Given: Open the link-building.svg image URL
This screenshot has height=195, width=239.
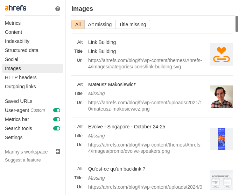Looking at the screenshot, I should click(x=145, y=63).
